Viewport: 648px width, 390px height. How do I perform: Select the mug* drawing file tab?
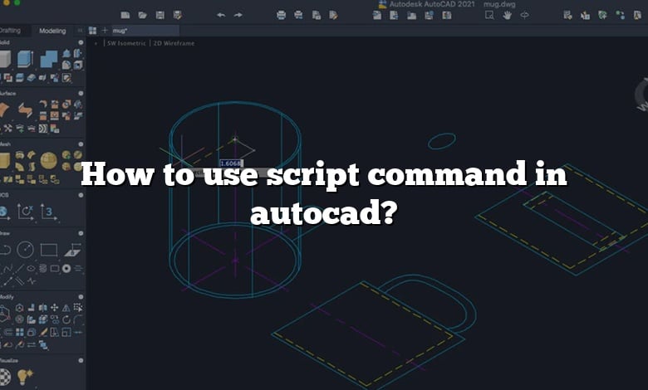point(145,31)
